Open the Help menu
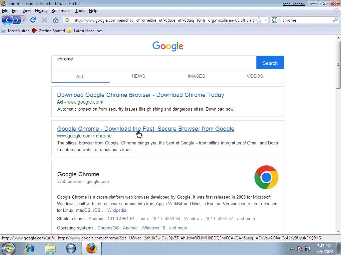The image size is (341, 255). tap(93, 11)
